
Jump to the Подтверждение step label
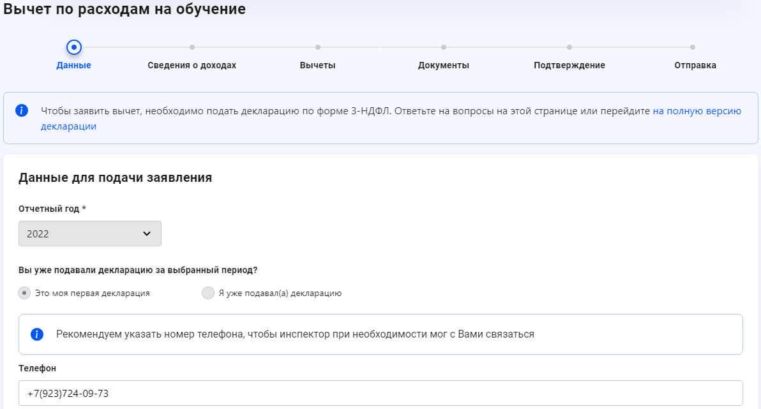569,65
